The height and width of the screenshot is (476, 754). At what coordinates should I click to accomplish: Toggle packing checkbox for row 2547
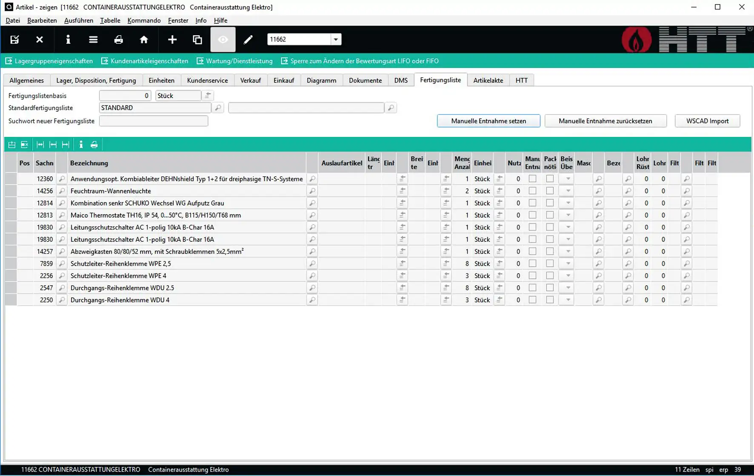pyautogui.click(x=550, y=288)
